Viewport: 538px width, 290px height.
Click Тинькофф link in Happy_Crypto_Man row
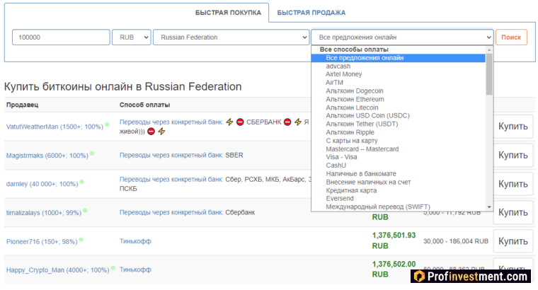[x=135, y=269]
